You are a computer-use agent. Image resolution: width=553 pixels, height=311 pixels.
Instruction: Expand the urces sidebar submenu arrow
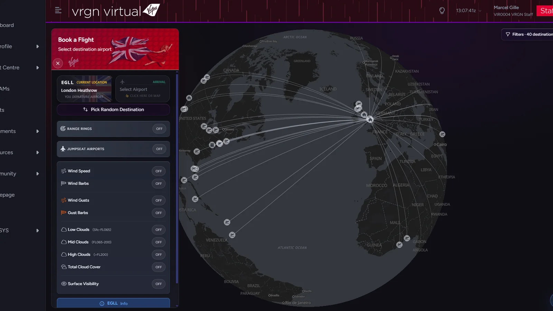pyautogui.click(x=38, y=152)
